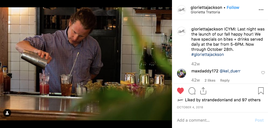Open Glorietta Trattoria location link
The image size is (268, 128).
tap(205, 12)
